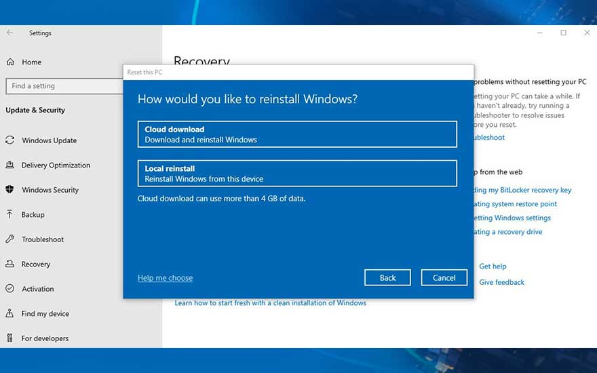Click the Delivery Optimization icon

coord(10,165)
